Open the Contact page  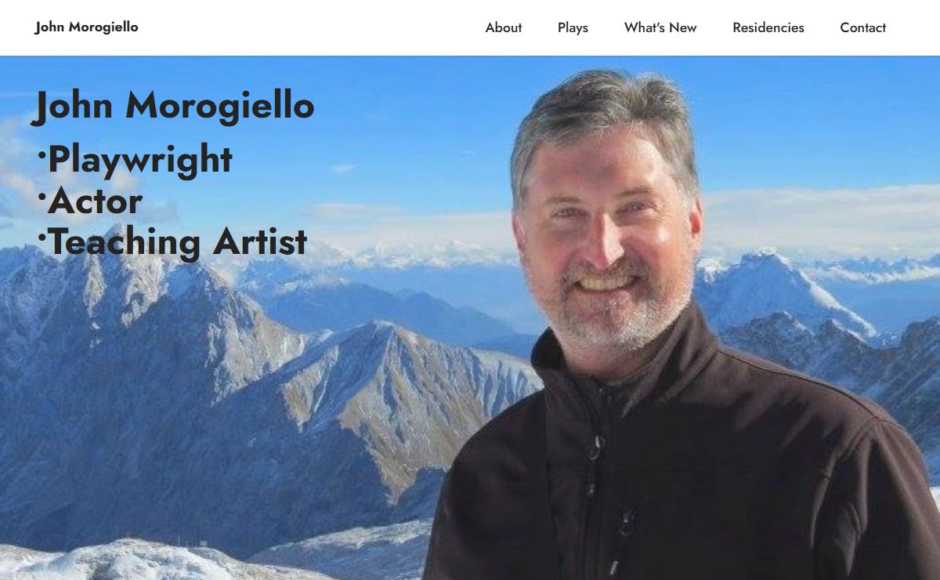pyautogui.click(x=862, y=27)
